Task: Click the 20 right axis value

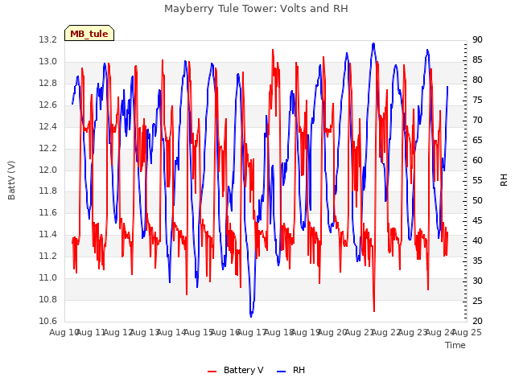Action: click(x=477, y=321)
